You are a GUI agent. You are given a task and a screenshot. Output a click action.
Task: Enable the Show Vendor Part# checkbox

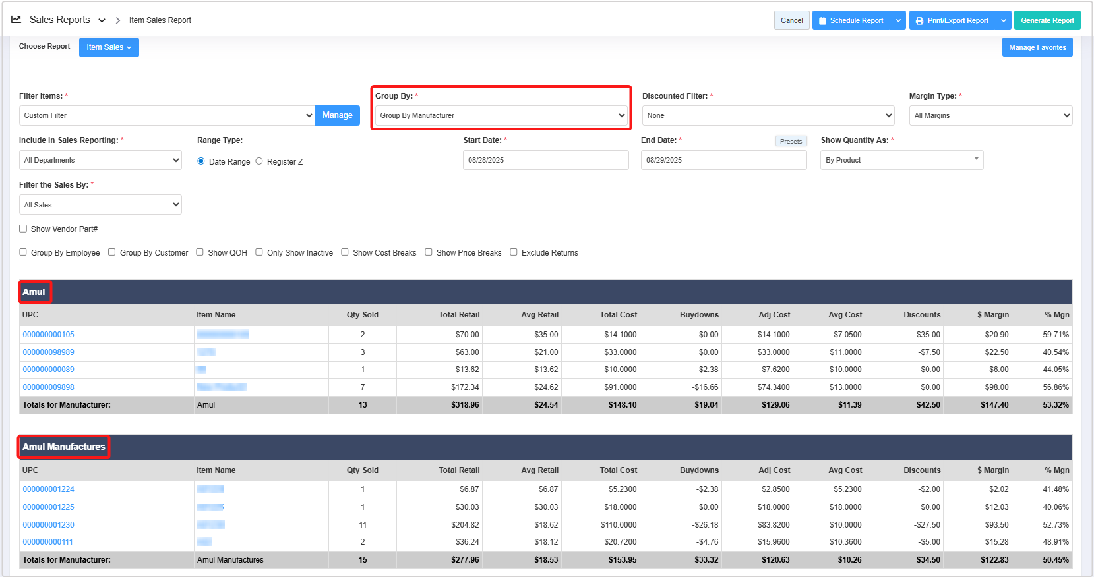tap(23, 229)
